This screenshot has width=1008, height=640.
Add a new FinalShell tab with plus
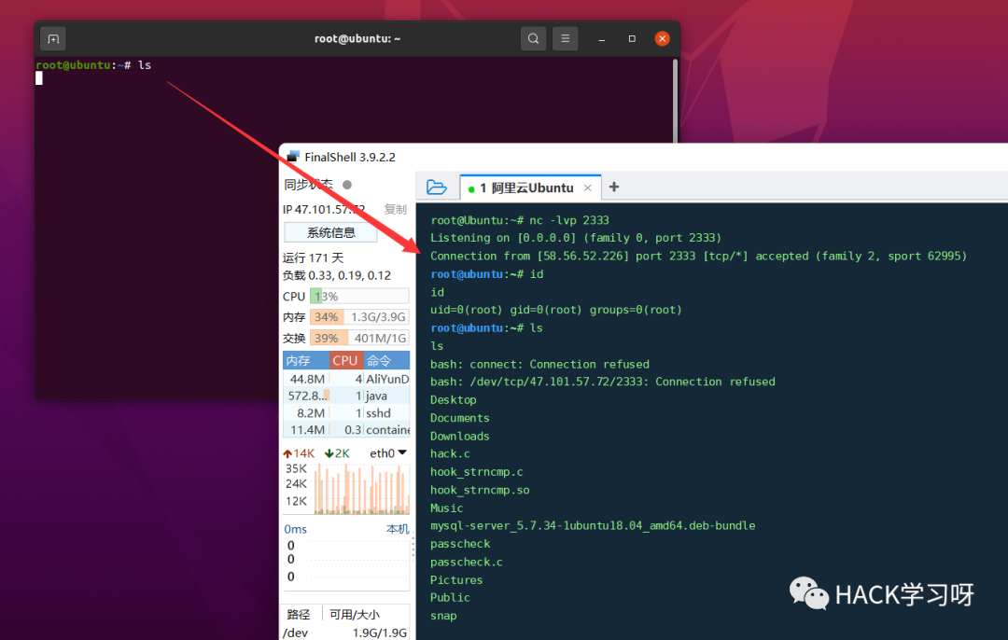(614, 187)
